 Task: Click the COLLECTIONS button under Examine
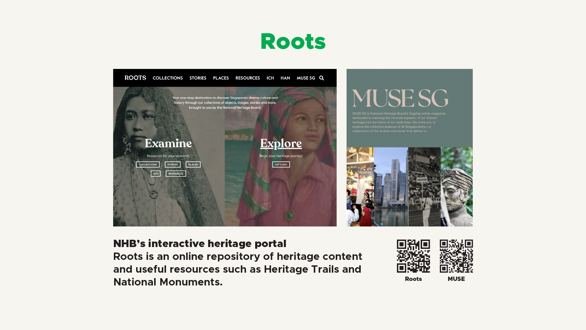coord(148,164)
